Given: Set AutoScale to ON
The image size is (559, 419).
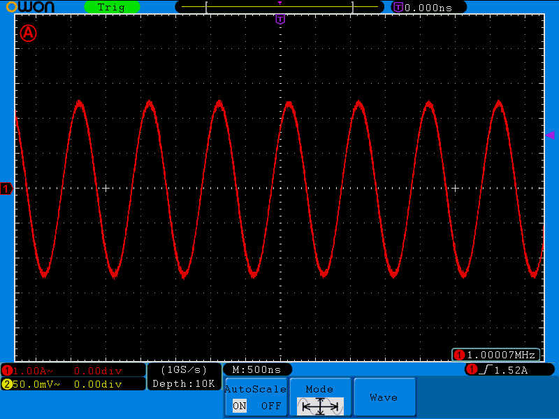Looking at the screenshot, I should tap(240, 406).
